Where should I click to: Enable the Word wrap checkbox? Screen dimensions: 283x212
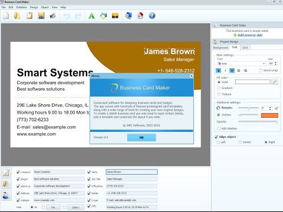pyautogui.click(x=261, y=71)
